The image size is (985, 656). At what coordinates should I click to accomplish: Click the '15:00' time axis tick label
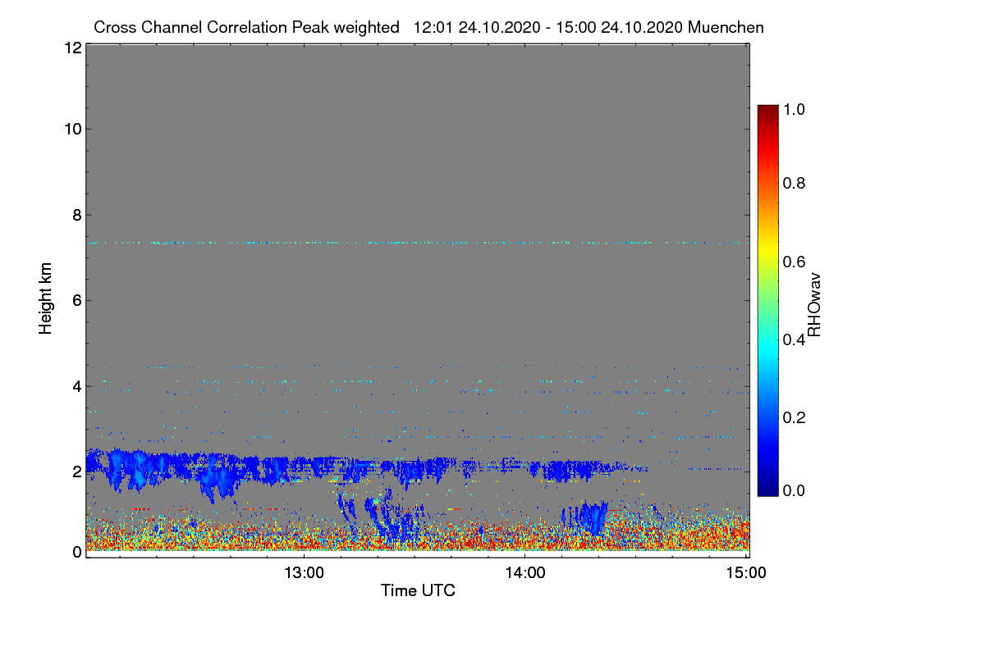coord(746,572)
